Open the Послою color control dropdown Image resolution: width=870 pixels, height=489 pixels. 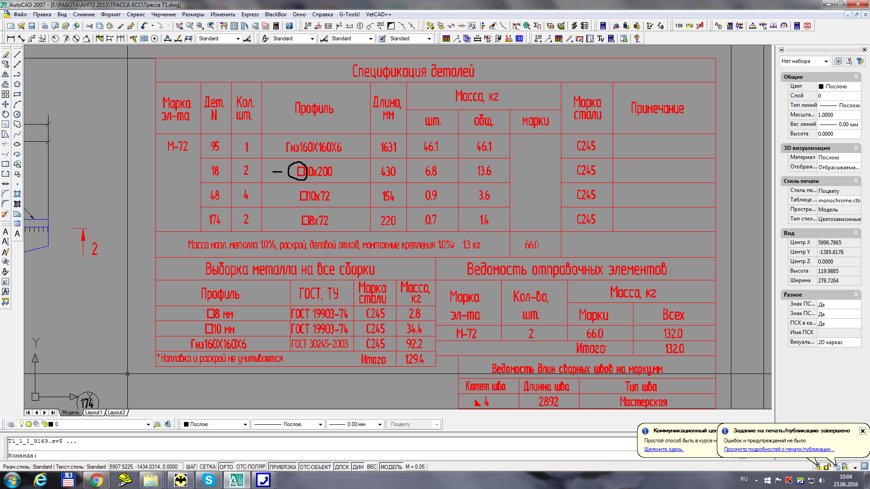pos(245,424)
